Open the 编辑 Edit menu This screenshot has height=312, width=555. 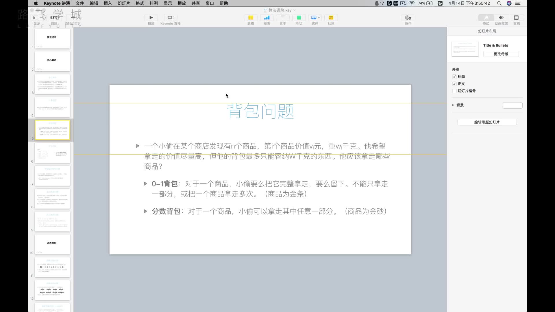point(94,3)
